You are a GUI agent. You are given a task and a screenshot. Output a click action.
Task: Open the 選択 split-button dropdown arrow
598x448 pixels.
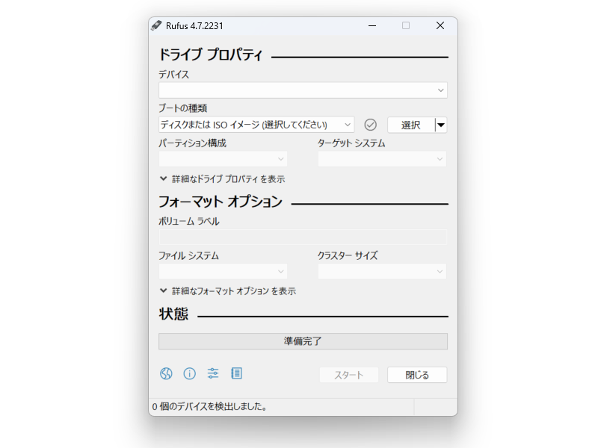coord(441,124)
